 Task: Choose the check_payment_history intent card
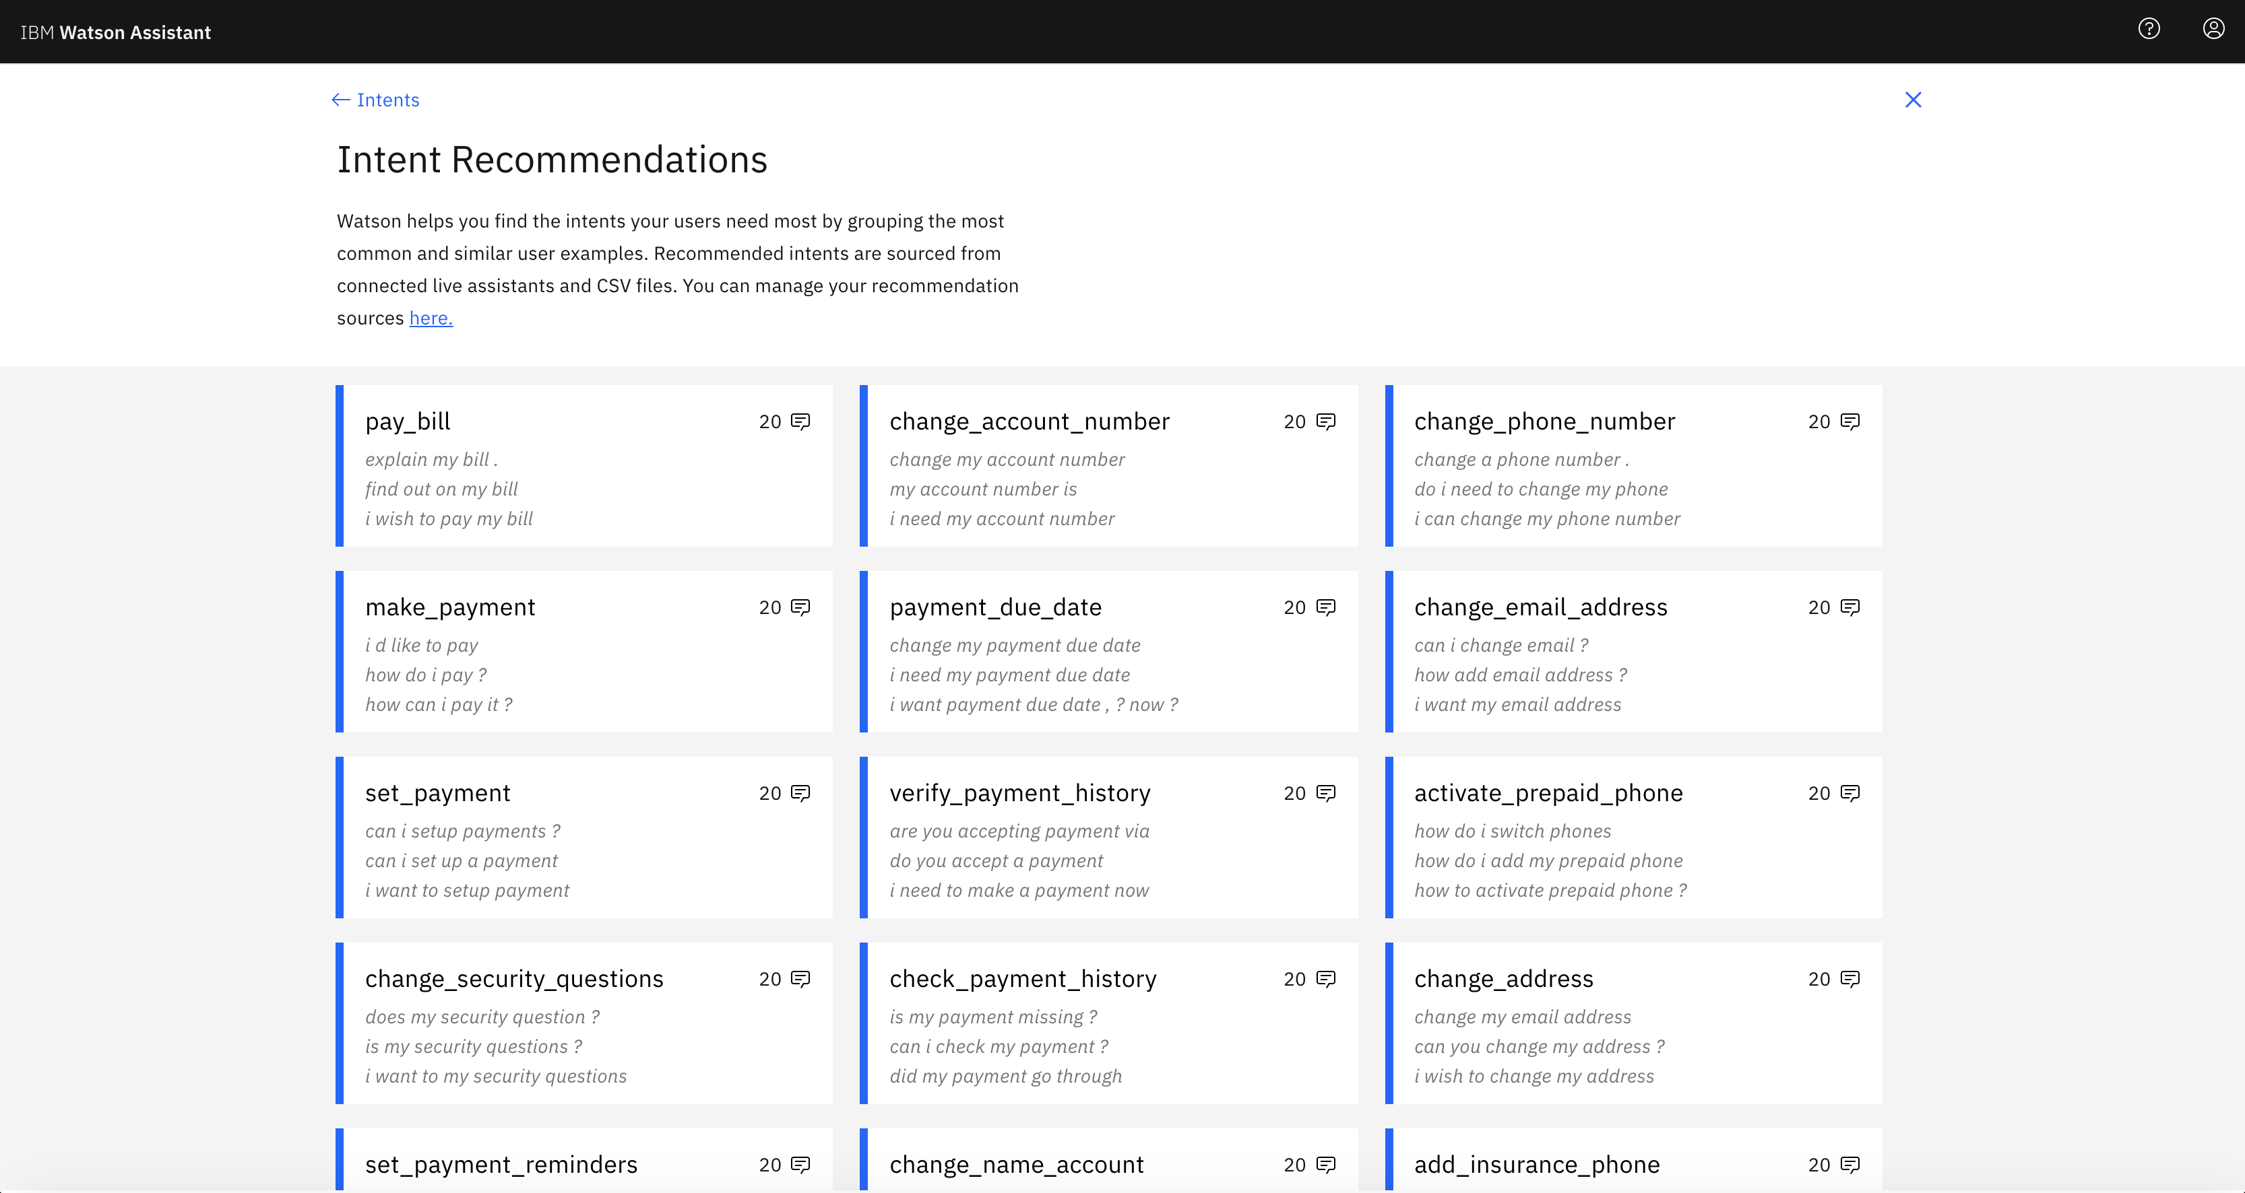pyautogui.click(x=1108, y=1023)
